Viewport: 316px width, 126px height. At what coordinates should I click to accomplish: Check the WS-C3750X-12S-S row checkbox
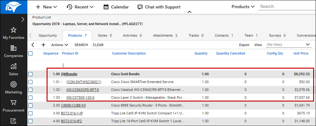coord(31,98)
